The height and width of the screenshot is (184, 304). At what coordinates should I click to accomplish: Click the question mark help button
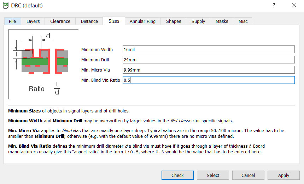coord(274,6)
